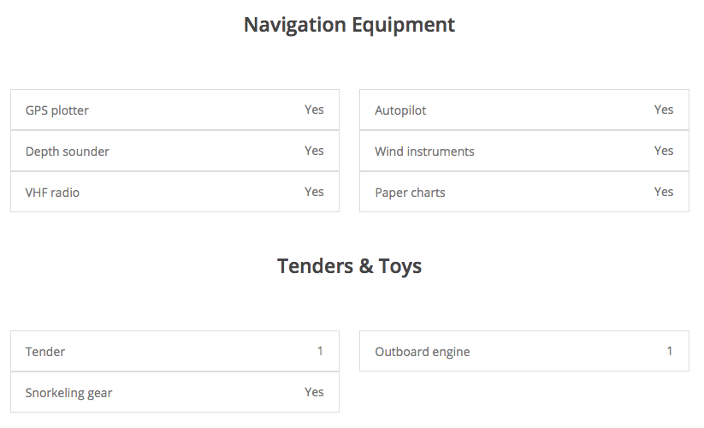
Task: Click the Yes value for Depth sounder
Action: pyautogui.click(x=314, y=151)
